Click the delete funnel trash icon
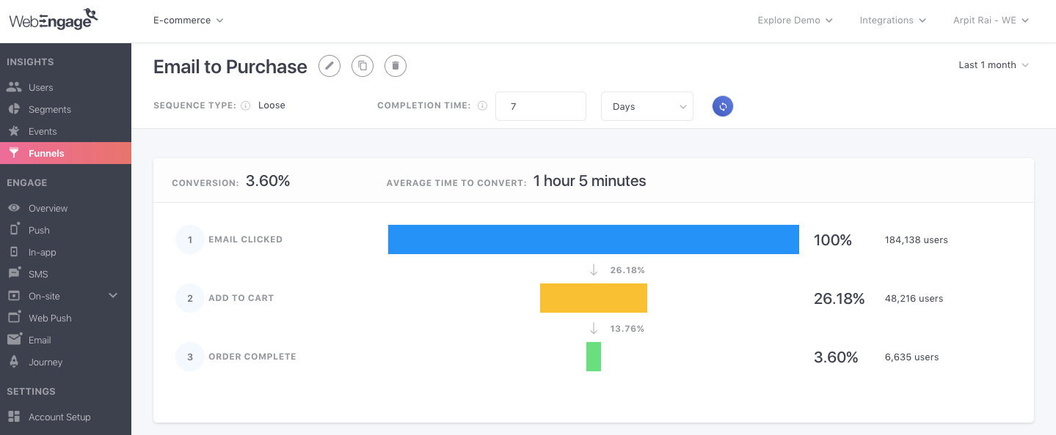Viewport: 1056px width, 435px height. coord(396,66)
